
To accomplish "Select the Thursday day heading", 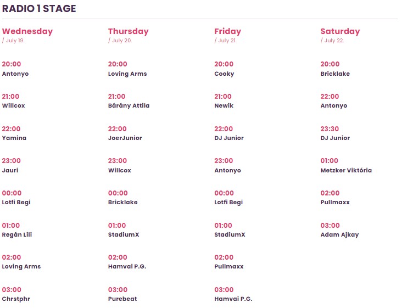I will [x=128, y=31].
